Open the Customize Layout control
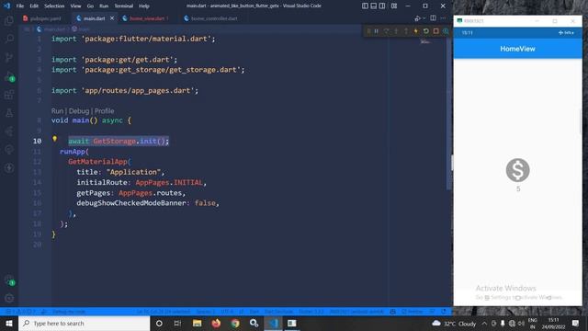The width and height of the screenshot is (588, 331). [394, 6]
